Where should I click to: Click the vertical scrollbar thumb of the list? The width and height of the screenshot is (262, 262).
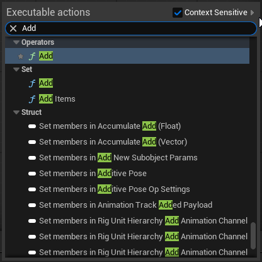pyautogui.click(x=253, y=235)
